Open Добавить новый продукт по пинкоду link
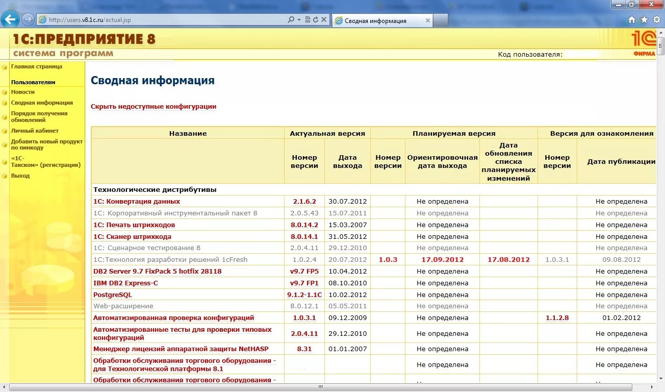665x392 pixels. 47,144
